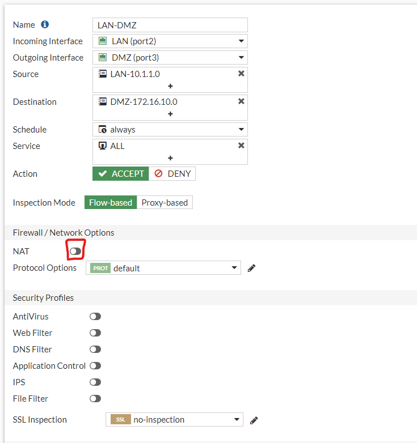This screenshot has height=443, width=417.
Task: Remove LAN-10.1.1.0 source entry with X
Action: [241, 74]
